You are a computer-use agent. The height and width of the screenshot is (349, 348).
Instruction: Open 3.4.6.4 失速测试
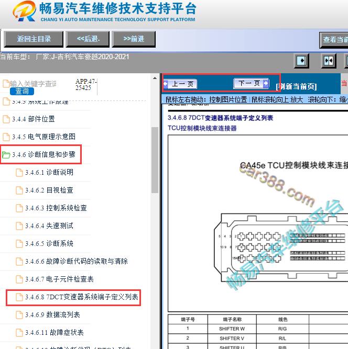click(49, 226)
